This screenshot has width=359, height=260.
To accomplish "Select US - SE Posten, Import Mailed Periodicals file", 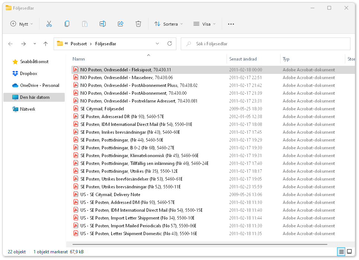I will [213, 225].
